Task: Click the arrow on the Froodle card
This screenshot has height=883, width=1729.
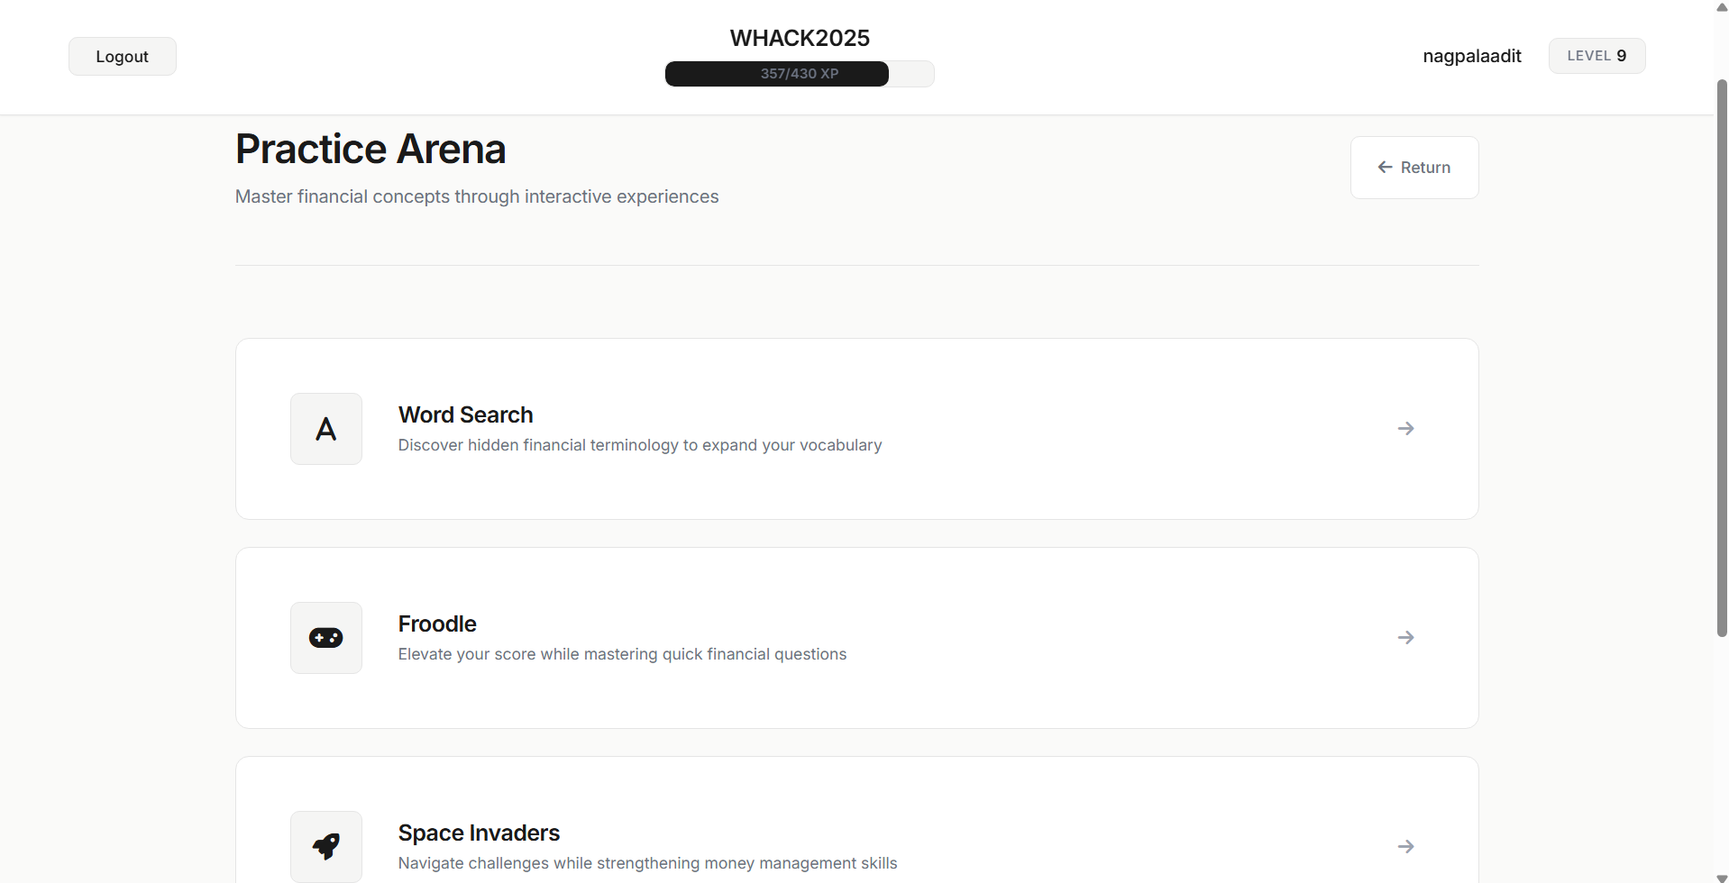Action: click(x=1405, y=638)
